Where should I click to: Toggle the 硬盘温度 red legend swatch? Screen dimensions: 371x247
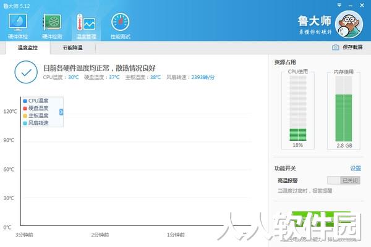25,109
